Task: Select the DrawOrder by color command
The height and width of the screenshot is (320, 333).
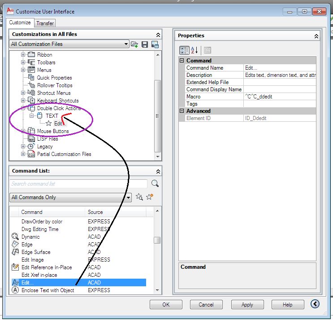Action: point(79,222)
